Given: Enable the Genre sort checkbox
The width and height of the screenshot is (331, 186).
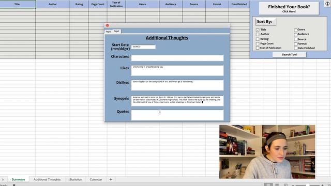Looking at the screenshot, I should [296, 30].
